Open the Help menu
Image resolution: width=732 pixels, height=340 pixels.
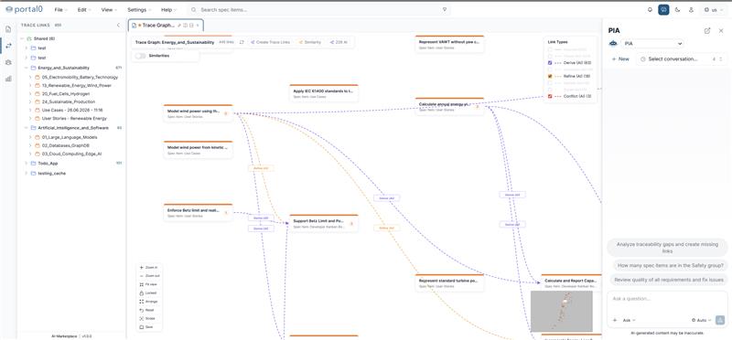tap(168, 10)
